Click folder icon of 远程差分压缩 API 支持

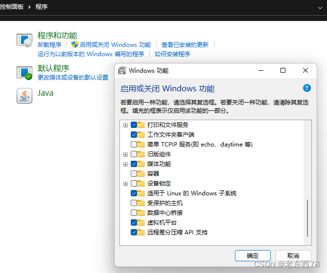tap(141, 232)
